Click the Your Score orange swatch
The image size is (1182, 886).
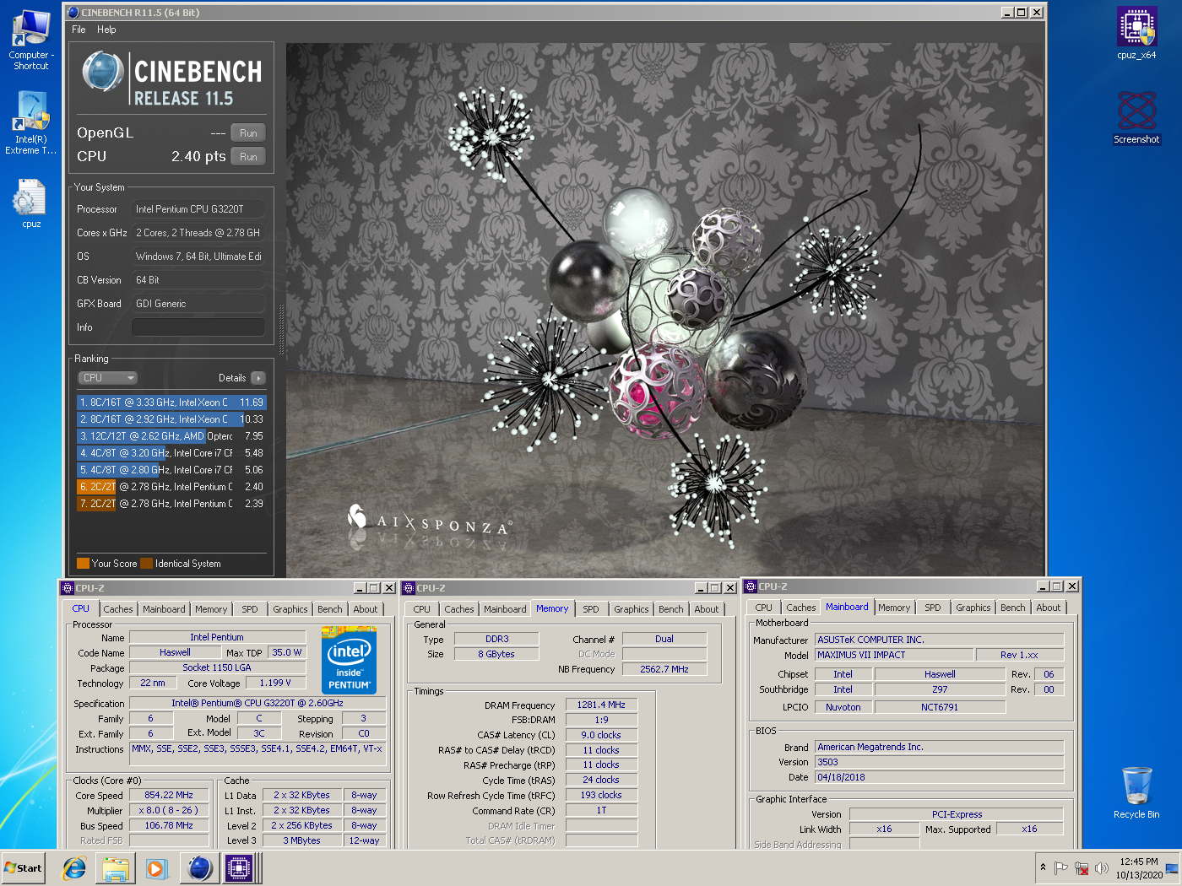click(x=83, y=564)
